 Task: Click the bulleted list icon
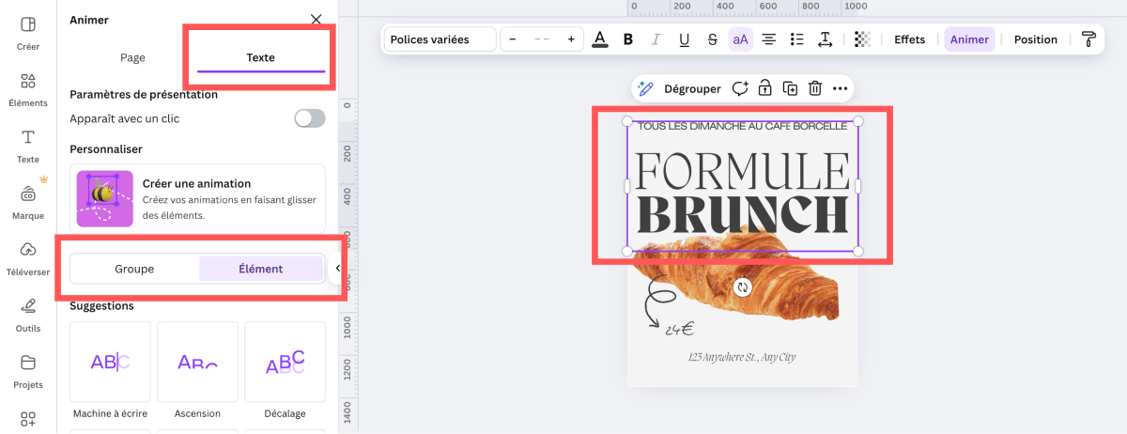(797, 39)
